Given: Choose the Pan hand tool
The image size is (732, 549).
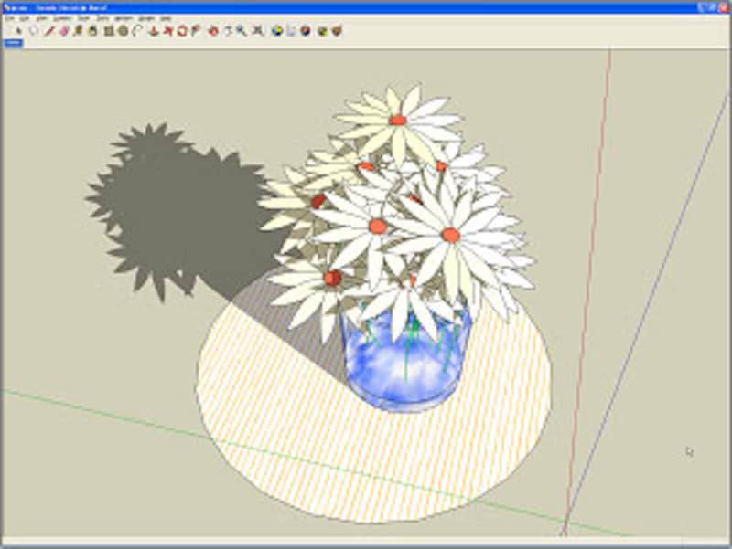Looking at the screenshot, I should (228, 31).
